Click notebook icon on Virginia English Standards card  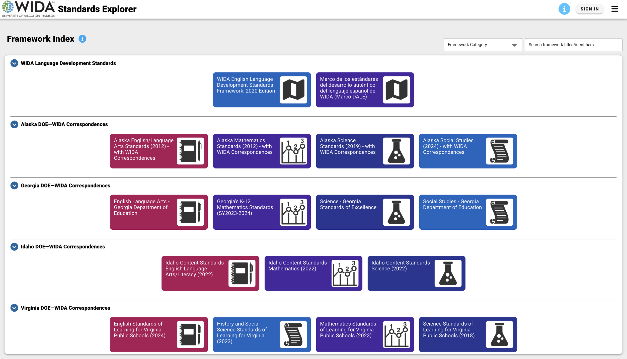click(190, 334)
